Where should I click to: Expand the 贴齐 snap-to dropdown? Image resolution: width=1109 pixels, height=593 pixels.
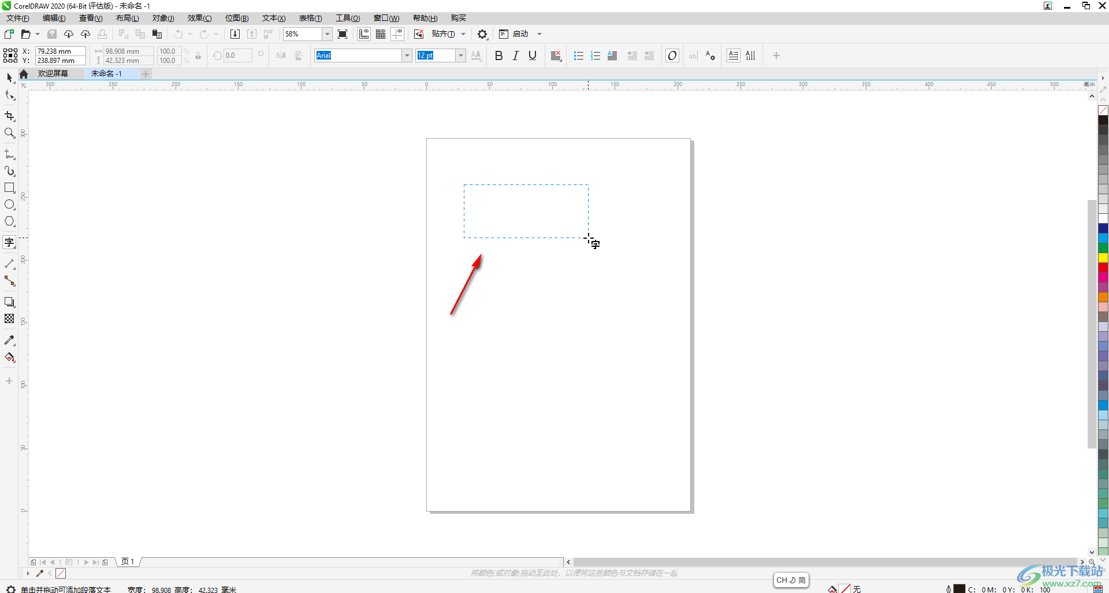coord(463,34)
